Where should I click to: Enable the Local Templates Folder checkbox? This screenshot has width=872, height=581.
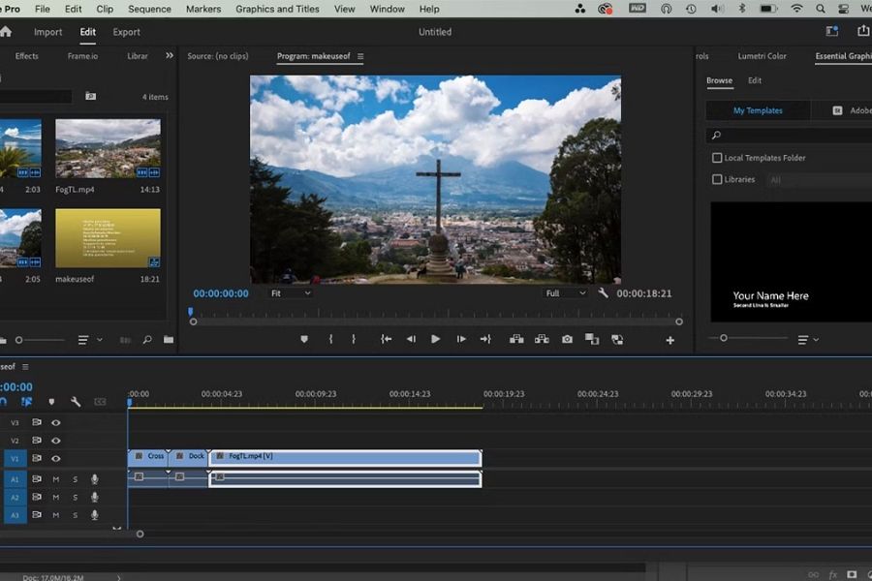(717, 158)
